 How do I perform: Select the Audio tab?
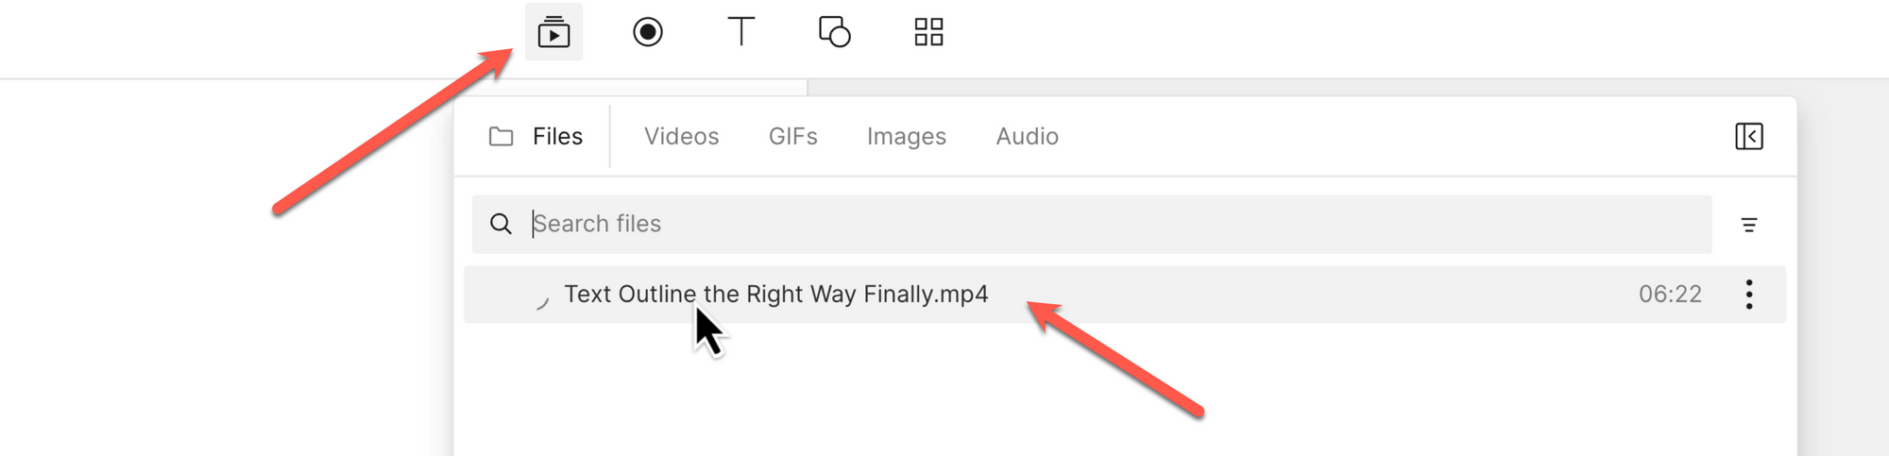(x=1027, y=137)
